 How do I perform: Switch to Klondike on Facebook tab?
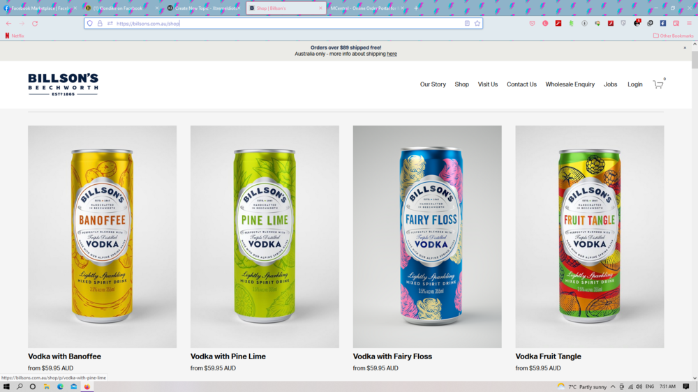coord(121,8)
